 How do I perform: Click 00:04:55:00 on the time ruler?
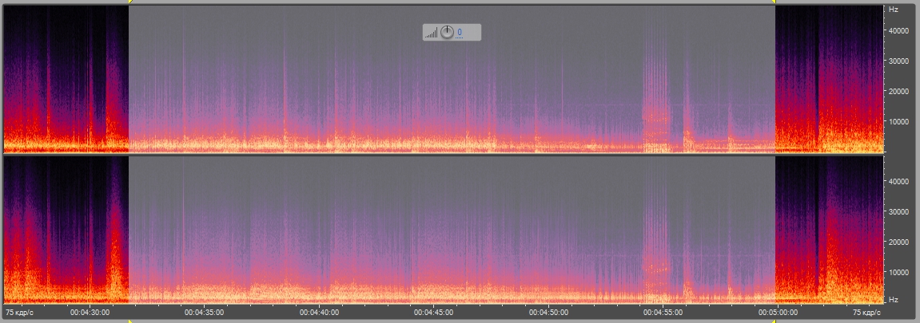[x=663, y=313]
